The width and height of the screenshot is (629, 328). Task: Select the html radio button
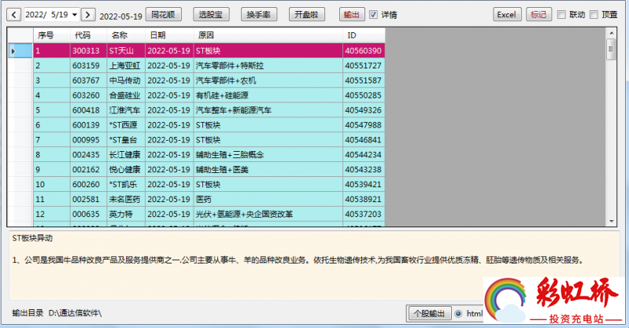pyautogui.click(x=458, y=314)
